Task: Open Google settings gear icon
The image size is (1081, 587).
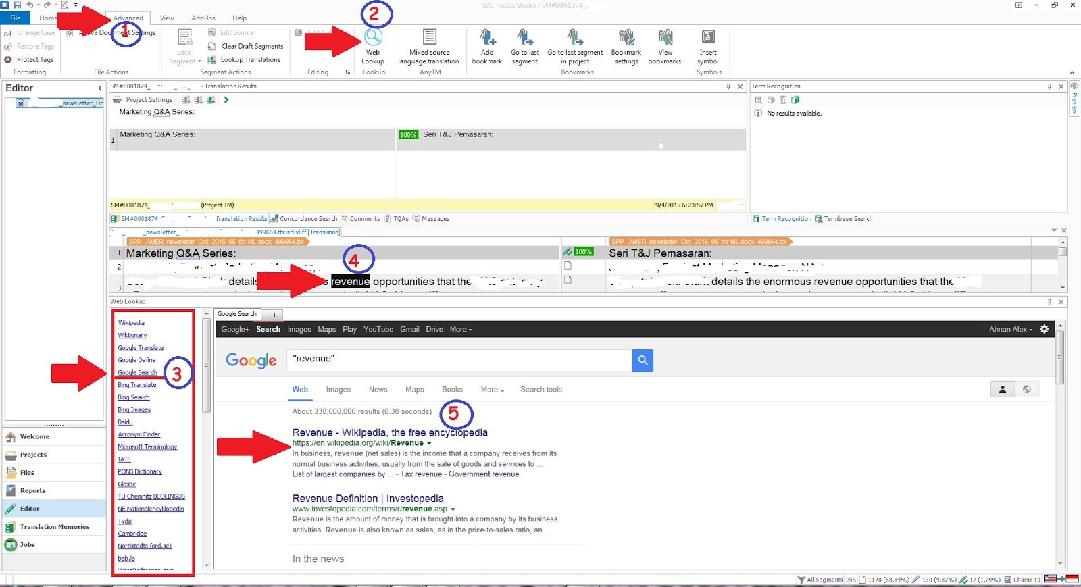Action: coord(1045,329)
